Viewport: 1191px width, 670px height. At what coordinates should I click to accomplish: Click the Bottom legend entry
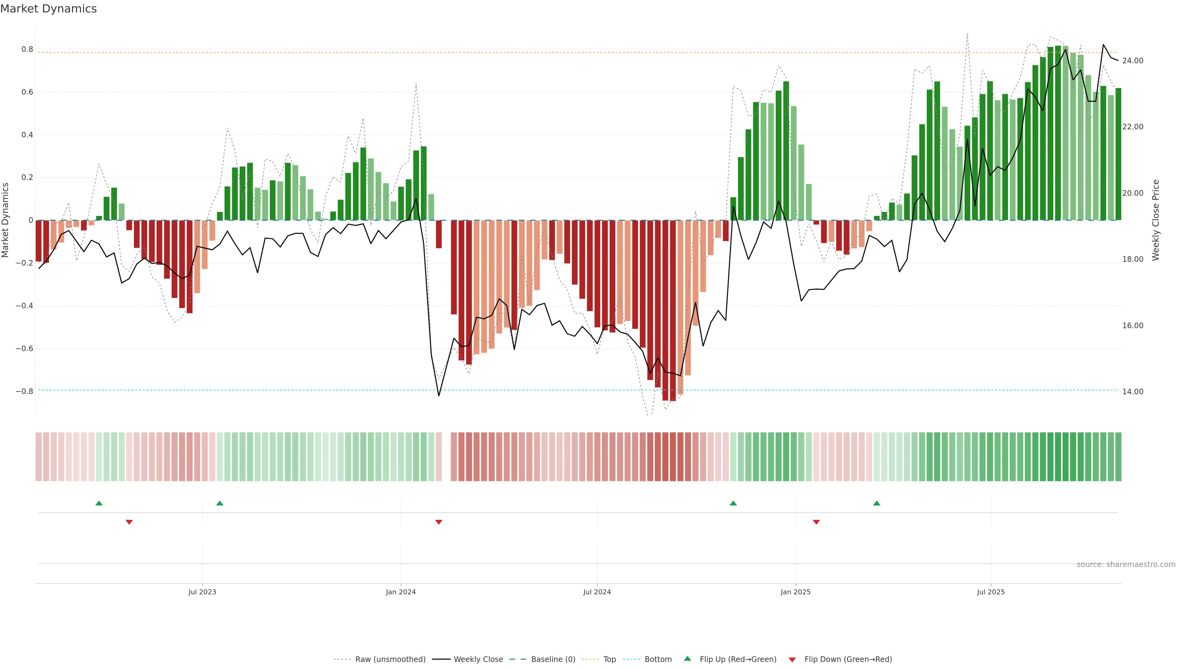(x=658, y=659)
